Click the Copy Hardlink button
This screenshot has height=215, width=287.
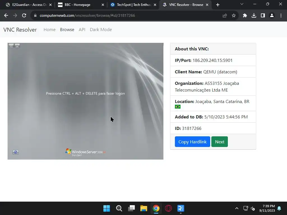[x=192, y=142]
